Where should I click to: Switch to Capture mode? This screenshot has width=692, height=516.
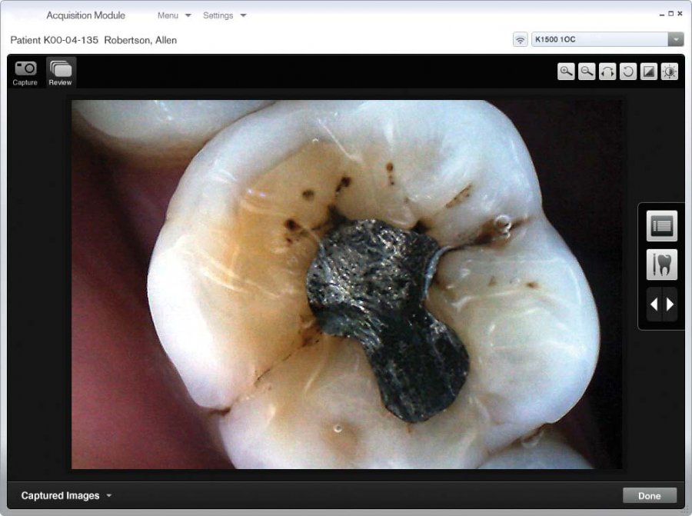[x=25, y=73]
